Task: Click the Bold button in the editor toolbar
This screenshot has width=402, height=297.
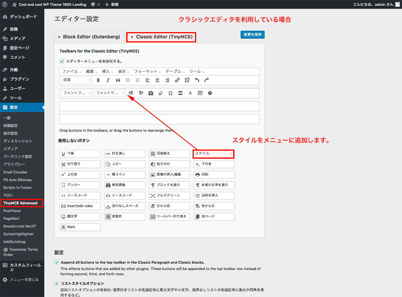Action: 98,80
